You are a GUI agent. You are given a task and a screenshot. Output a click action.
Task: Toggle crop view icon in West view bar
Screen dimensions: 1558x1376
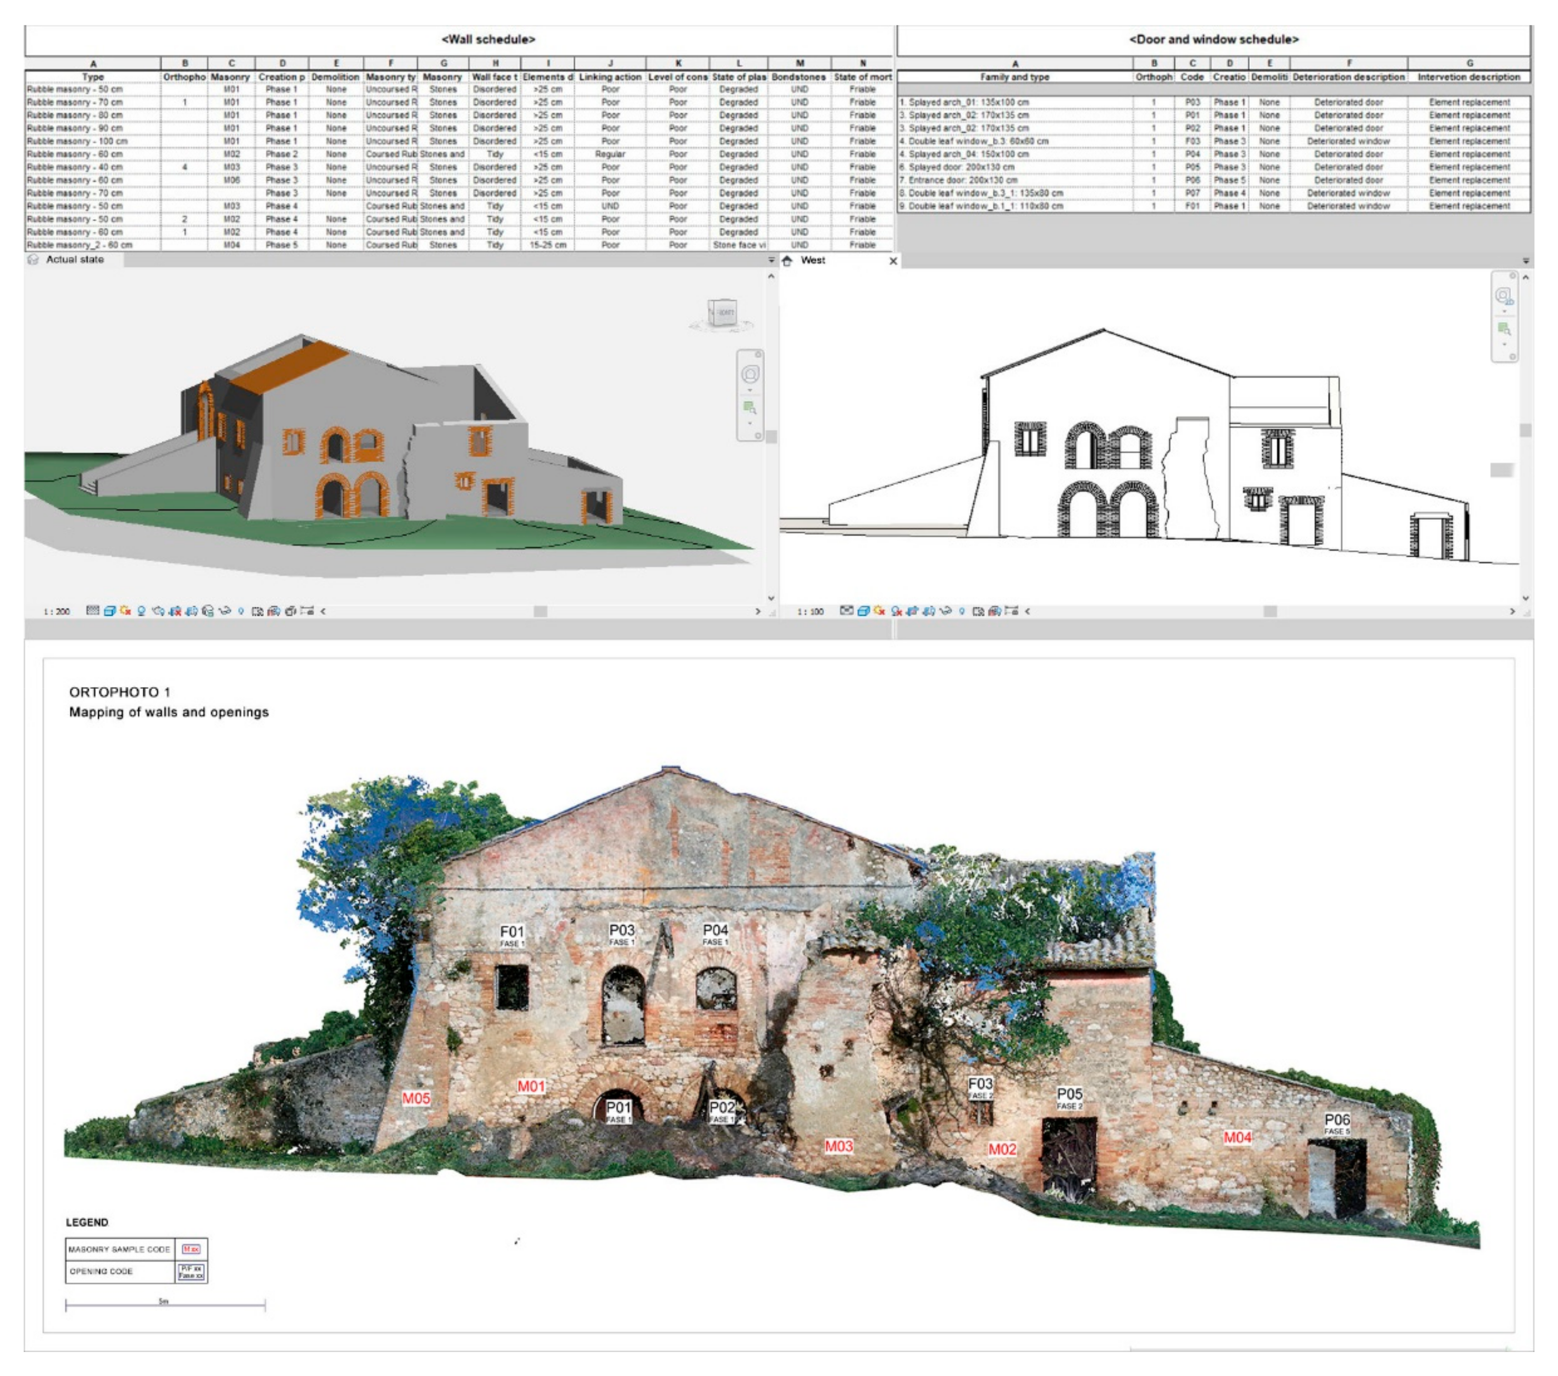[912, 611]
